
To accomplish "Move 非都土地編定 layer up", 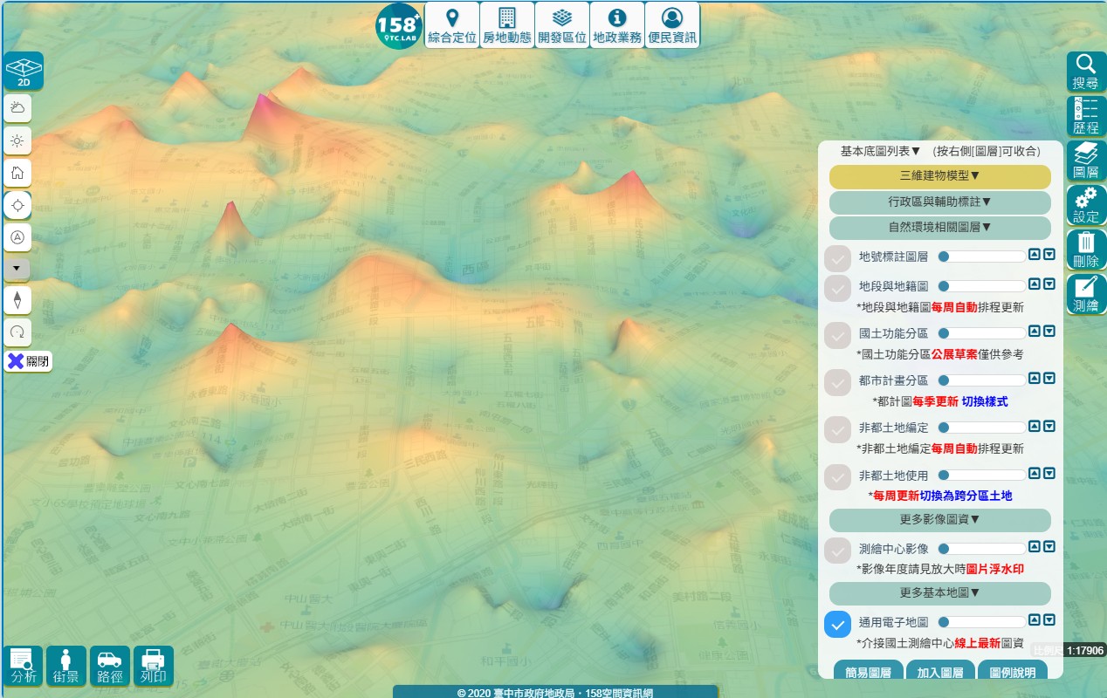I will click(x=1035, y=426).
